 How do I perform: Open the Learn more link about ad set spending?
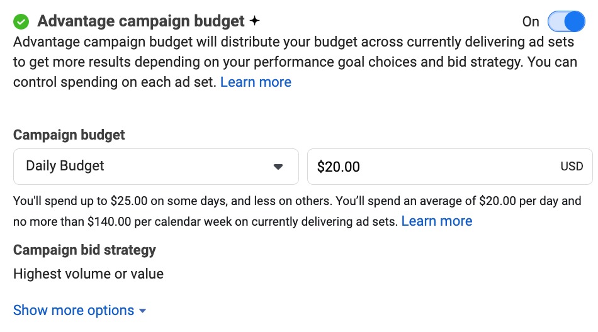pos(256,82)
